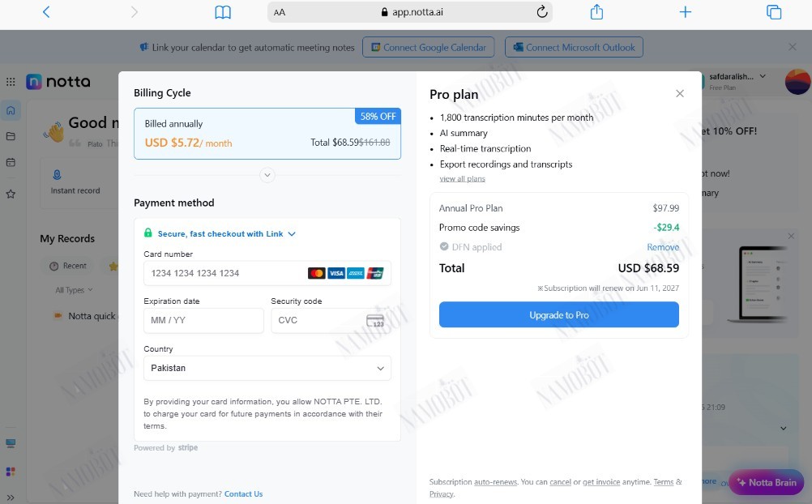The image size is (812, 504).
Task: Open Safari bookmarks book icon
Action: pyautogui.click(x=223, y=12)
